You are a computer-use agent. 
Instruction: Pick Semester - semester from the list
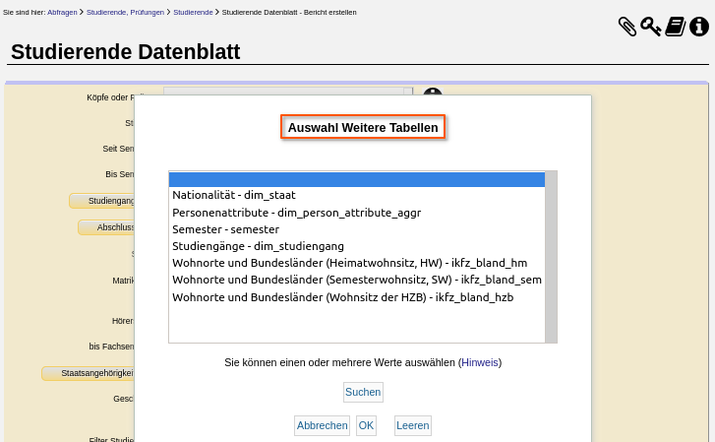[225, 228]
